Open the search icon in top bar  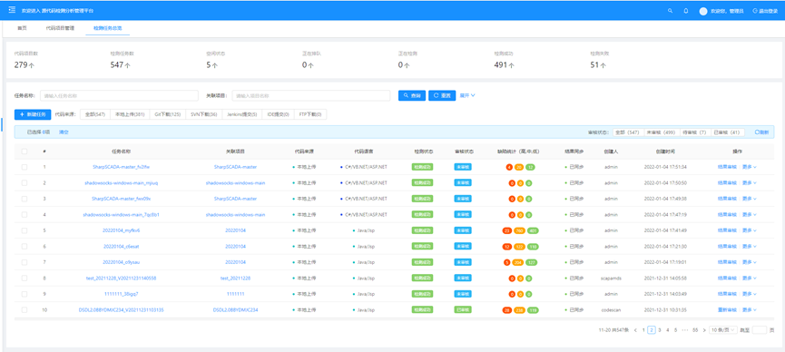coord(671,11)
